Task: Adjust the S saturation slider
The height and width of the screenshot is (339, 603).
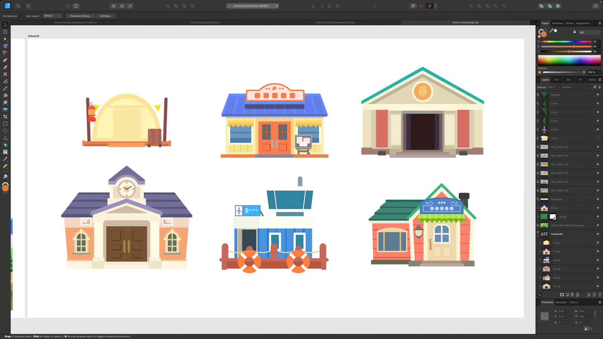Action: pos(567,46)
